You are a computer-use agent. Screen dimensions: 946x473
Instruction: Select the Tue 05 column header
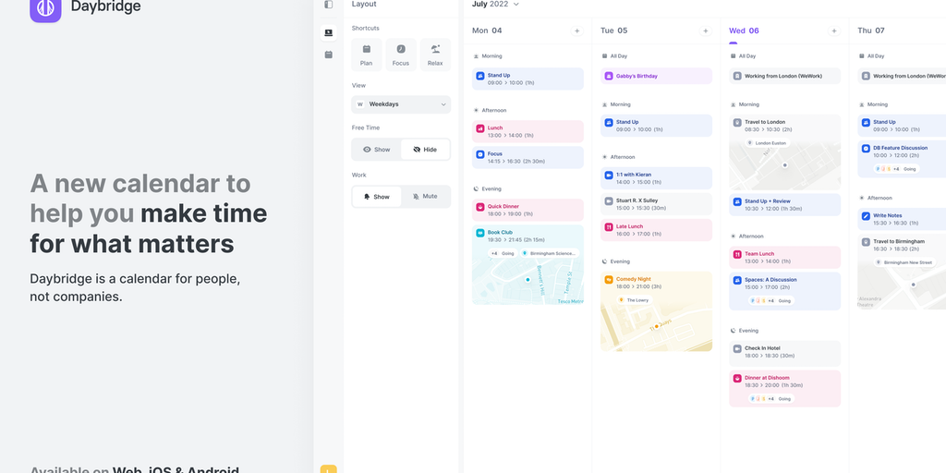click(x=614, y=30)
